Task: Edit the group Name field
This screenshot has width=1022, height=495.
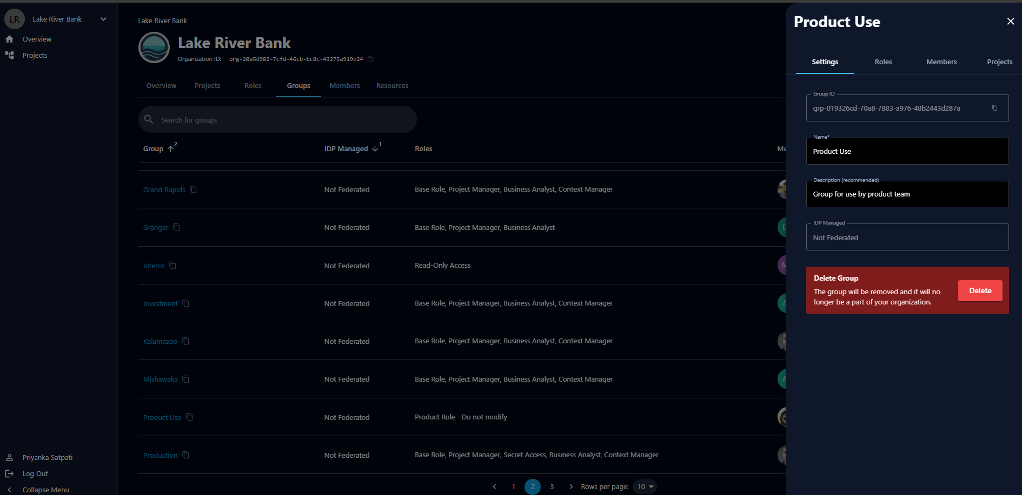Action: tap(907, 151)
